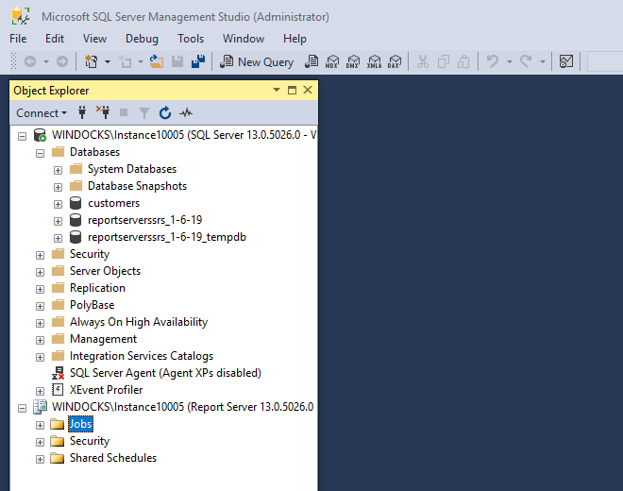Expand the XEvent Profiler node
Screen dimensions: 623x491
(x=40, y=391)
